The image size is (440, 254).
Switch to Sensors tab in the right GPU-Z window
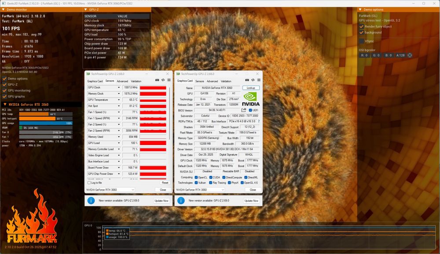(x=199, y=81)
